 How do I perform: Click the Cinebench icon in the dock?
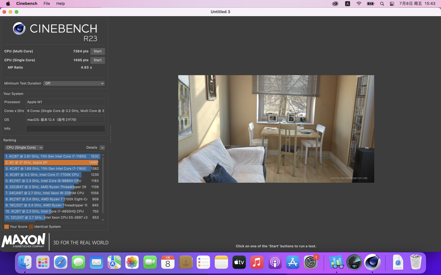coord(372,262)
